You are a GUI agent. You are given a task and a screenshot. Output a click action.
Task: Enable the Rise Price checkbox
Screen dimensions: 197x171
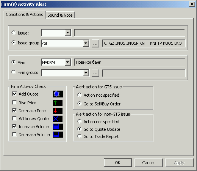point(14,102)
